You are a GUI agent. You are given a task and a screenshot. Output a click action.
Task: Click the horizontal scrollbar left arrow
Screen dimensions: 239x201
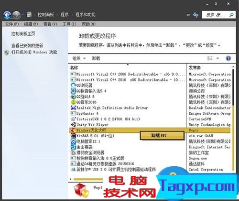tap(71, 179)
